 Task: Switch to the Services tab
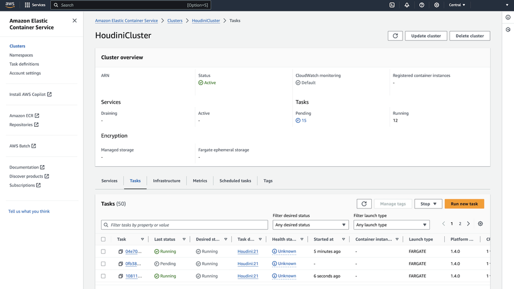click(109, 181)
